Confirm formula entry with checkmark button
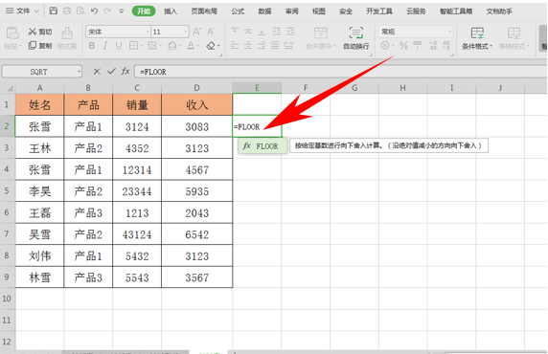 click(x=111, y=72)
